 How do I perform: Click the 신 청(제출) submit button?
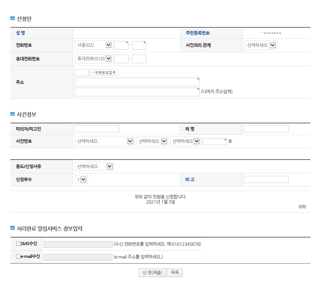tap(152, 273)
